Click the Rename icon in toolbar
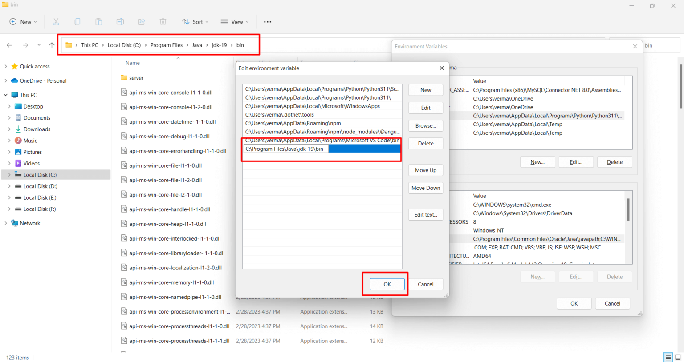This screenshot has height=362, width=684. tap(120, 22)
